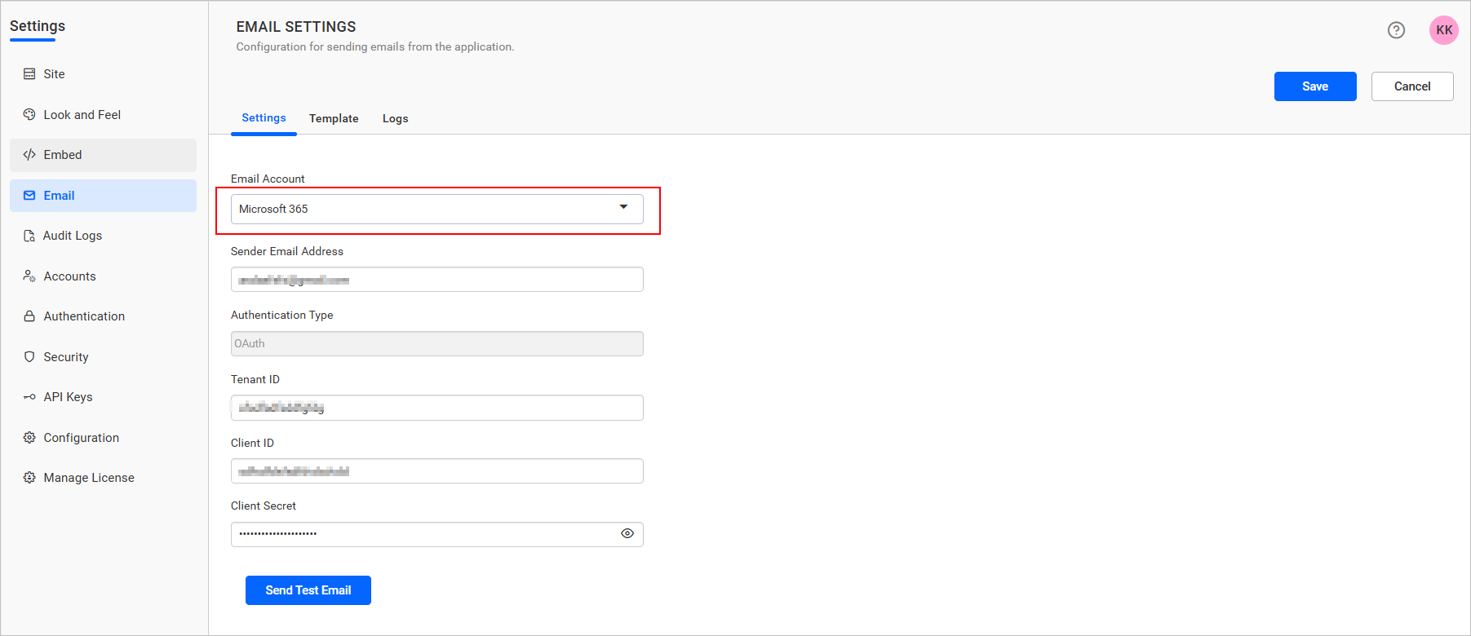Click the Look and Feel palette icon
This screenshot has width=1471, height=636.
click(x=29, y=114)
